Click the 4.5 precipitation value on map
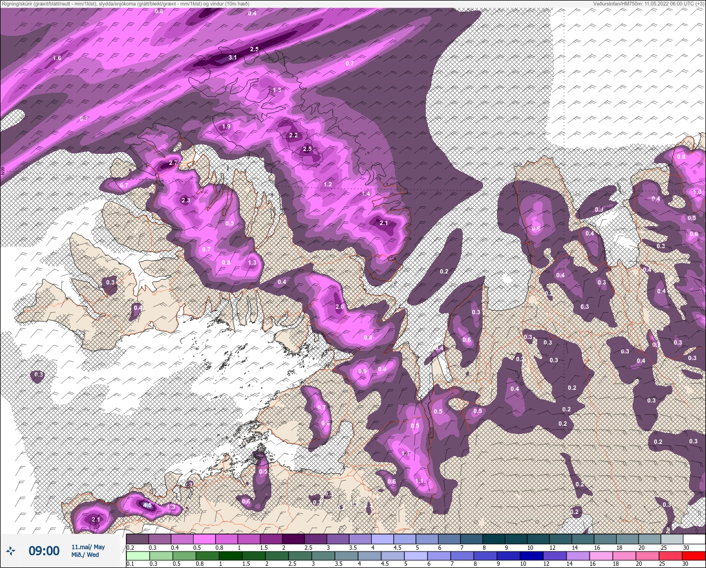The height and width of the screenshot is (568, 706). 147,505
